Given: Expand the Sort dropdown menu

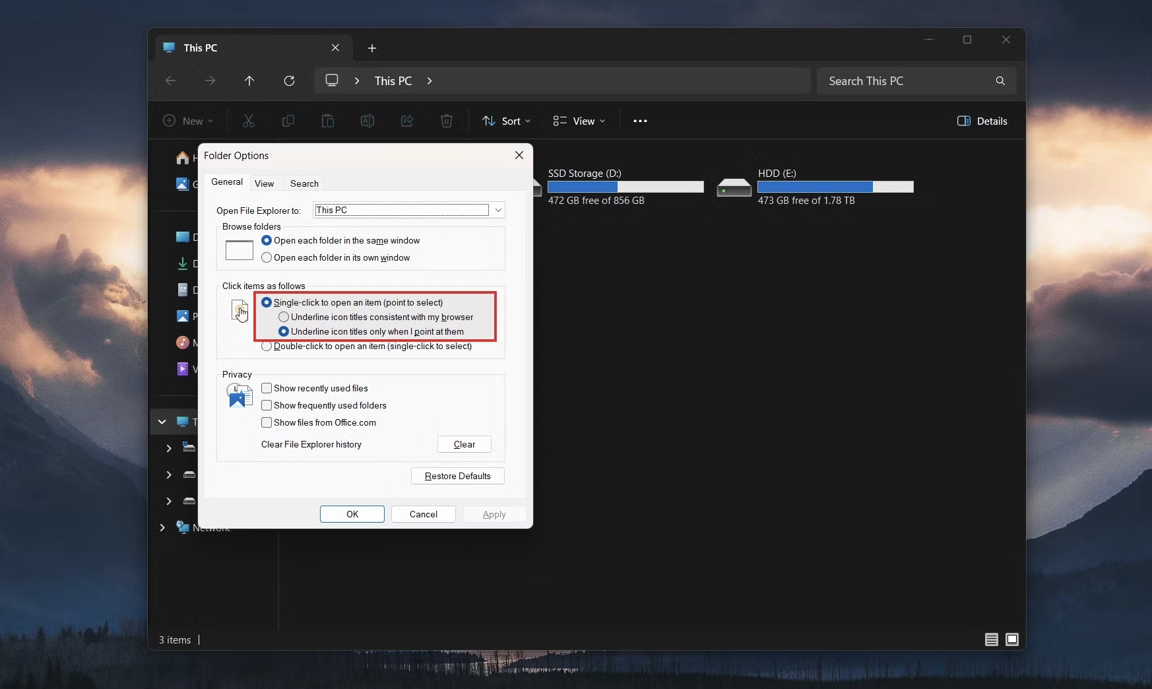Looking at the screenshot, I should click(506, 121).
